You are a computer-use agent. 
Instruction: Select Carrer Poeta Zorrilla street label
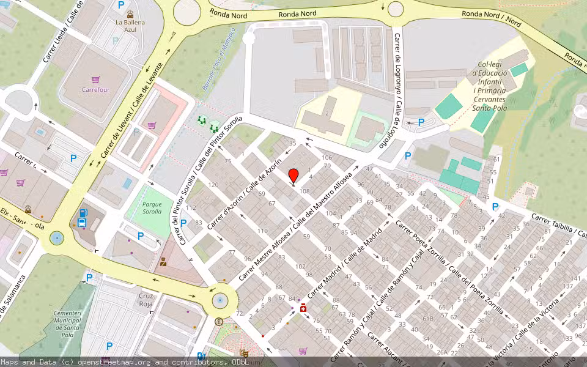click(449, 267)
